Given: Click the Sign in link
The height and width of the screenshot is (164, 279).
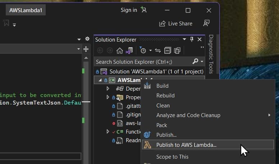Looking at the screenshot, I should click(x=129, y=10).
